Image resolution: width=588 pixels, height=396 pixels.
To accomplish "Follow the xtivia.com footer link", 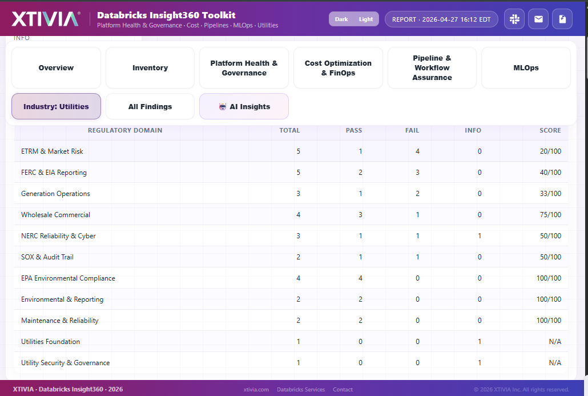I will tap(256, 389).
